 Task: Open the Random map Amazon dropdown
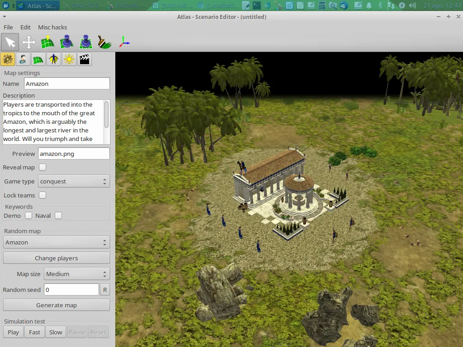tap(57, 242)
